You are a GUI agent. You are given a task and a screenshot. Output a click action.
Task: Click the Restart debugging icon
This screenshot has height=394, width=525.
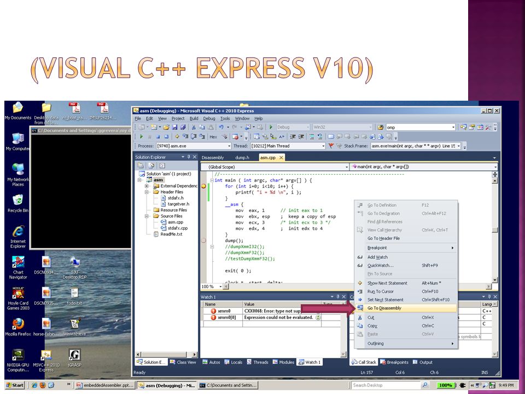click(x=166, y=137)
